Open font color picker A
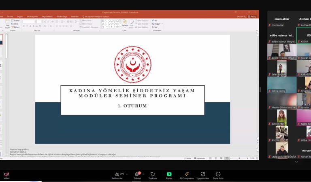 (x=51, y=26)
